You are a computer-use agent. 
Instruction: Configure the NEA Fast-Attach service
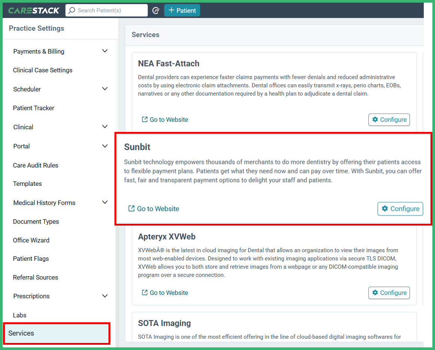pyautogui.click(x=389, y=120)
